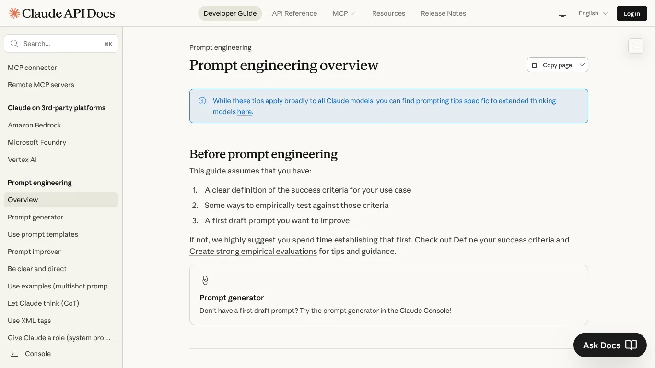This screenshot has width=655, height=368.
Task: Focus the Search input field
Action: coord(61,44)
